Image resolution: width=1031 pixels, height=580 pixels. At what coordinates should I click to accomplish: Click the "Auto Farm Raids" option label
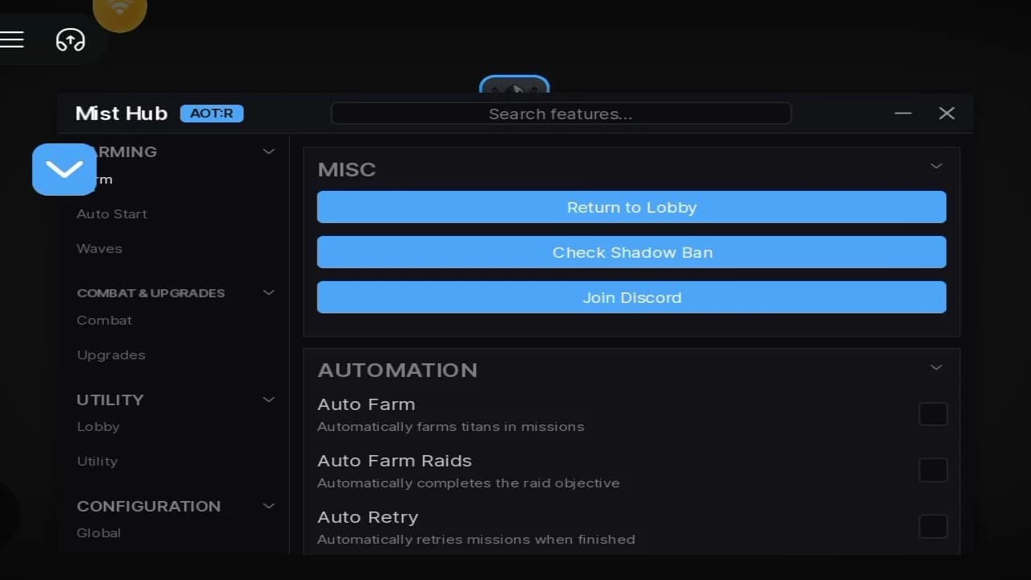click(x=395, y=461)
